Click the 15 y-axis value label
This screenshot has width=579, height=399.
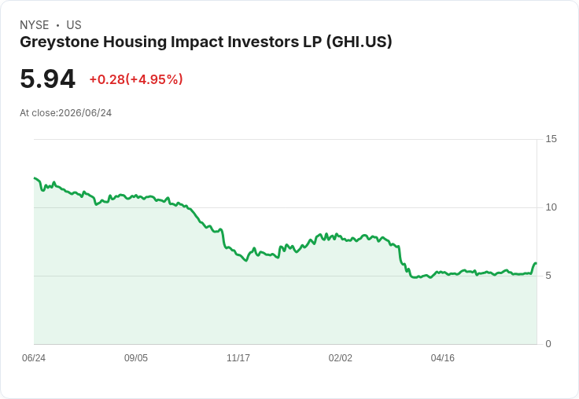coord(551,139)
